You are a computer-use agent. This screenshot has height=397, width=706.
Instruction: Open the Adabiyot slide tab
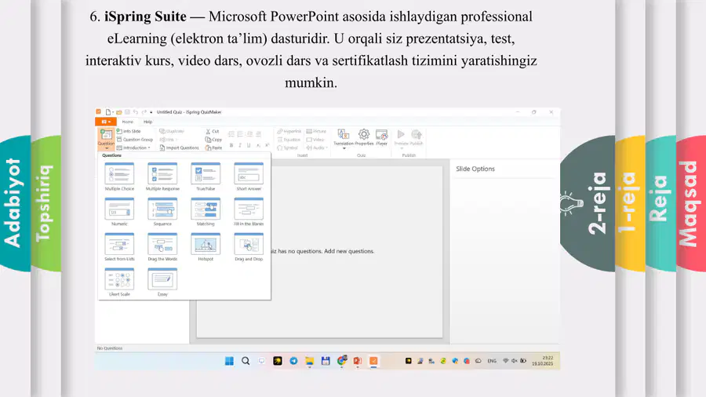click(x=15, y=203)
